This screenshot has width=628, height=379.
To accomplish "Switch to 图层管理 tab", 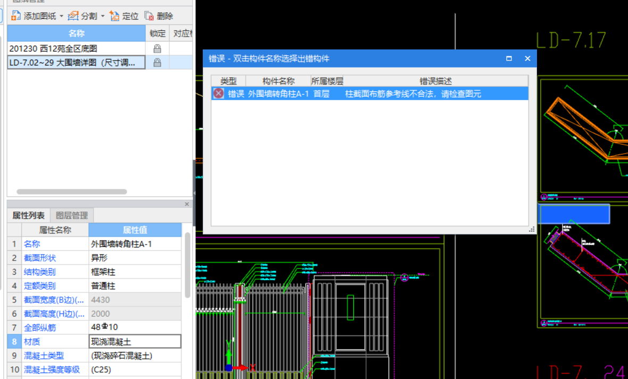I will 72,215.
